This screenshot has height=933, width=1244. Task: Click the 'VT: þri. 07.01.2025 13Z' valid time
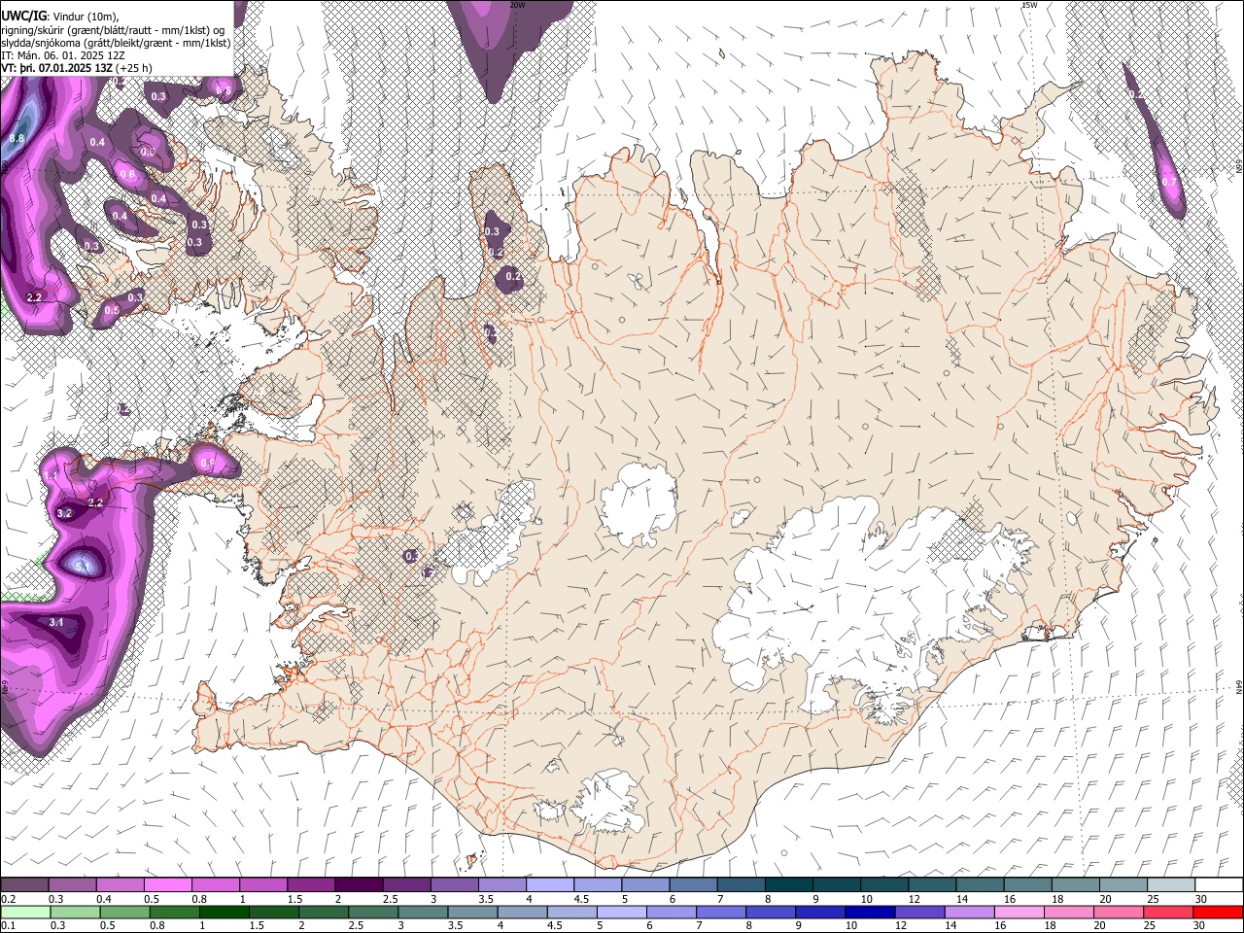[x=56, y=68]
